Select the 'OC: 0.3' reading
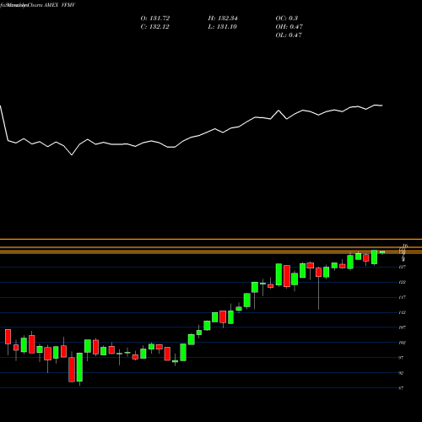The width and height of the screenshot is (422, 422). [x=286, y=19]
